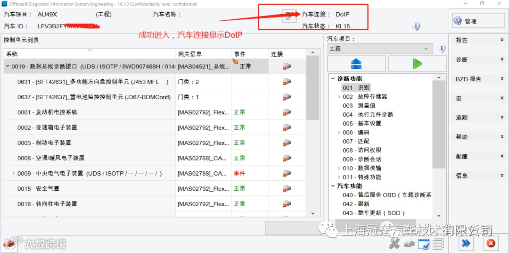Click the gear icon on 管理 button
This screenshot has height=253, width=509.
tap(457, 21)
